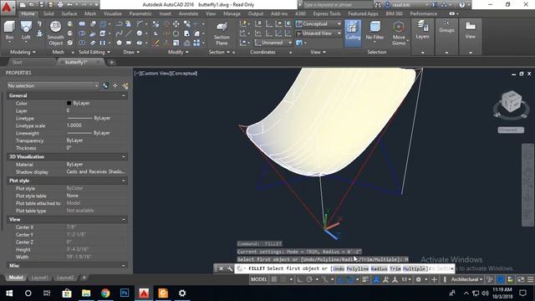This screenshot has height=301, width=535.
Task: Open the Unnamed UCS dropdown
Action: click(273, 43)
